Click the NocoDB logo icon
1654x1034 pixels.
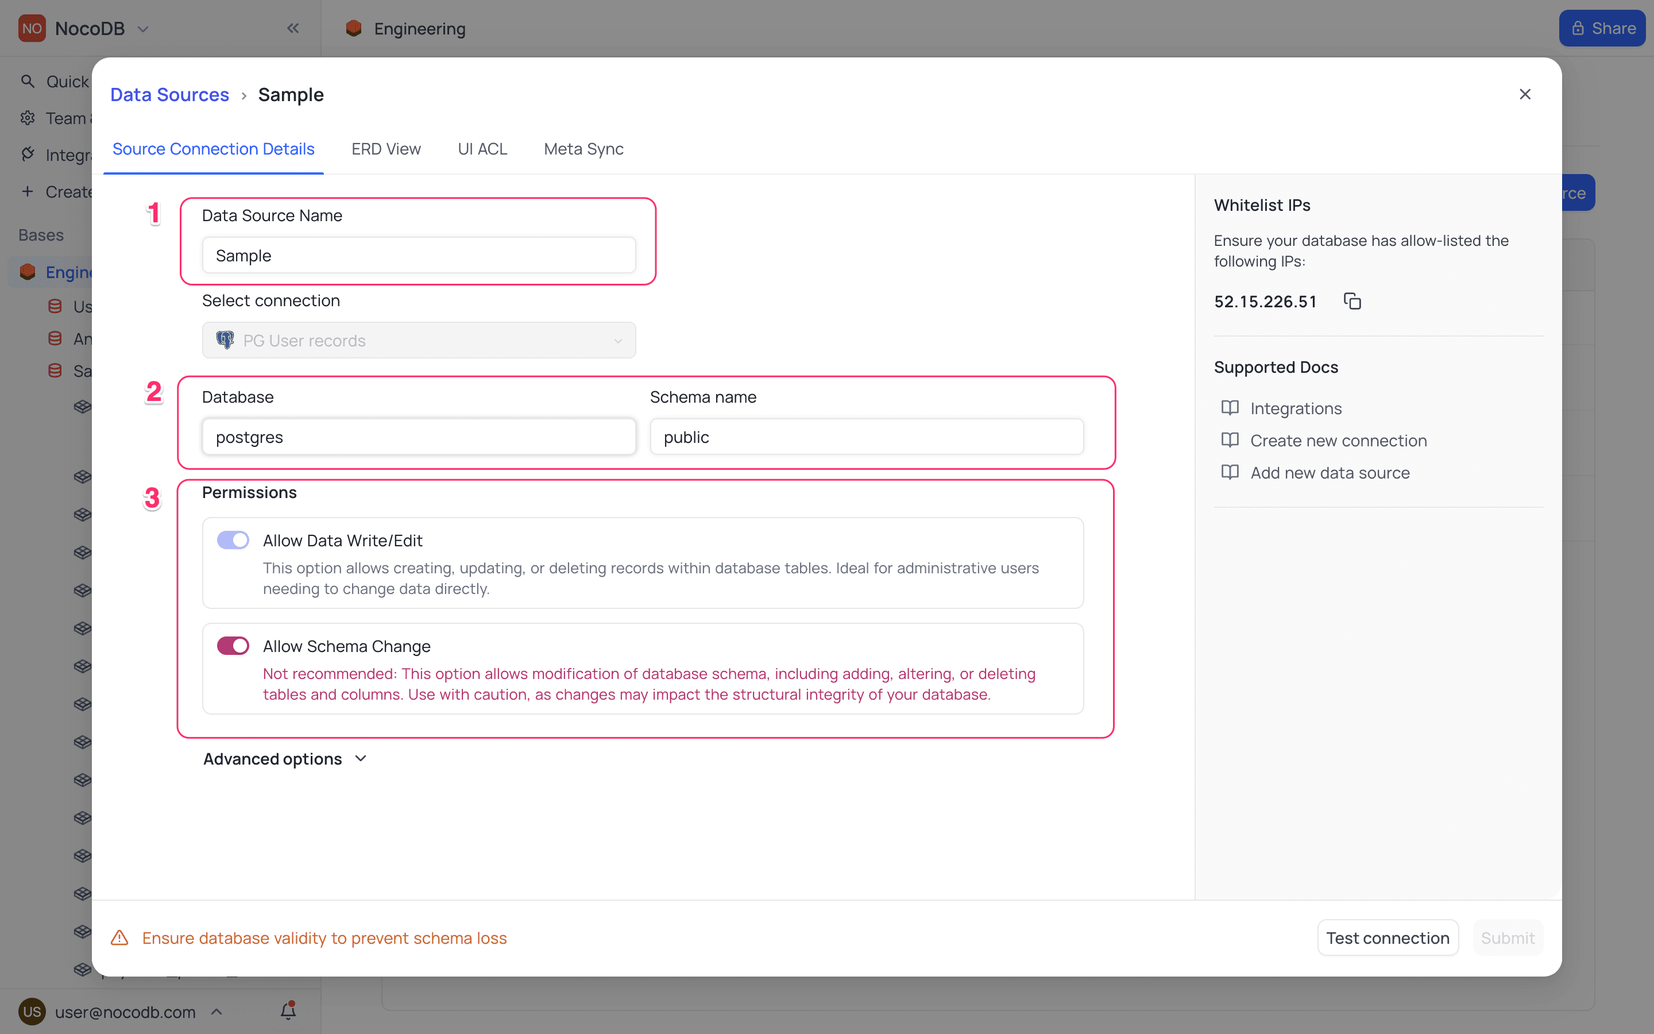(x=32, y=28)
